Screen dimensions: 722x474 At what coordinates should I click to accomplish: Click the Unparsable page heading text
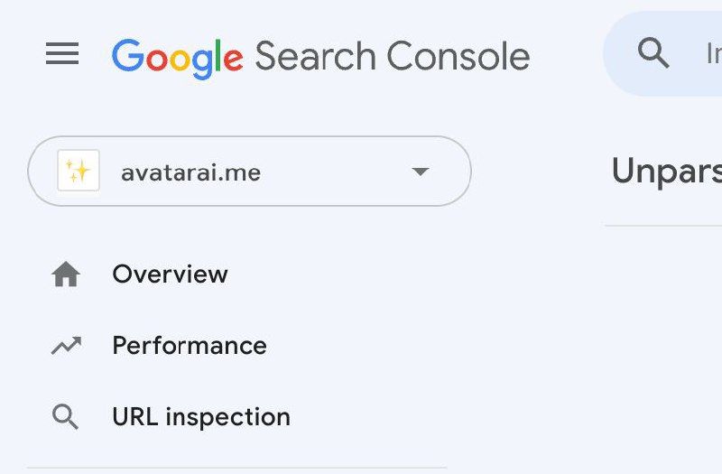[666, 171]
